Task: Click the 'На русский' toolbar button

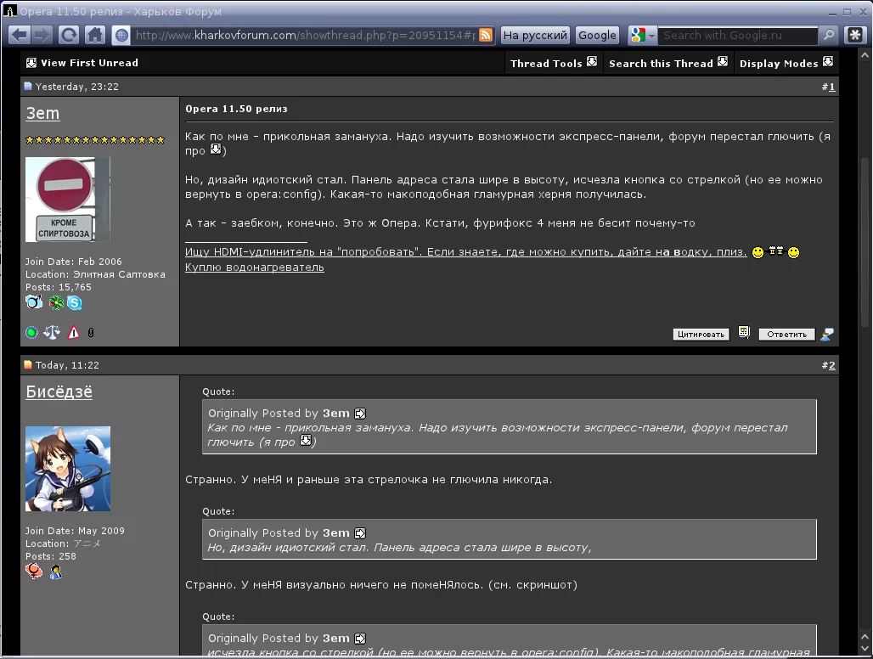Action: (x=535, y=35)
